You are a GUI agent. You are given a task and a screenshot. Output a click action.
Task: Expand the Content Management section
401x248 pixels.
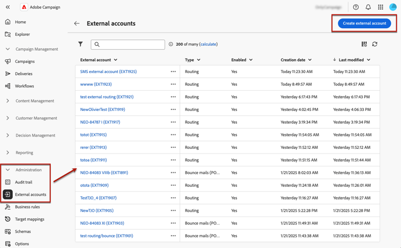(7, 101)
